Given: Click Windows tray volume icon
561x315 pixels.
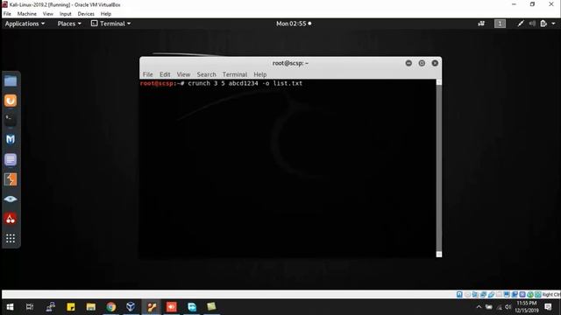Looking at the screenshot, I should tap(508, 307).
